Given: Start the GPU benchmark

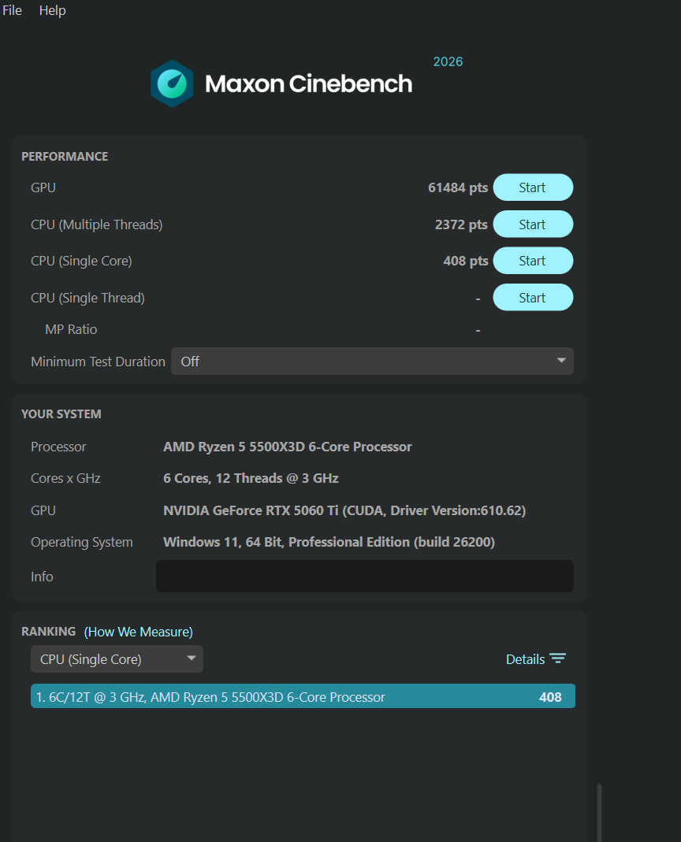Looking at the screenshot, I should pos(533,187).
